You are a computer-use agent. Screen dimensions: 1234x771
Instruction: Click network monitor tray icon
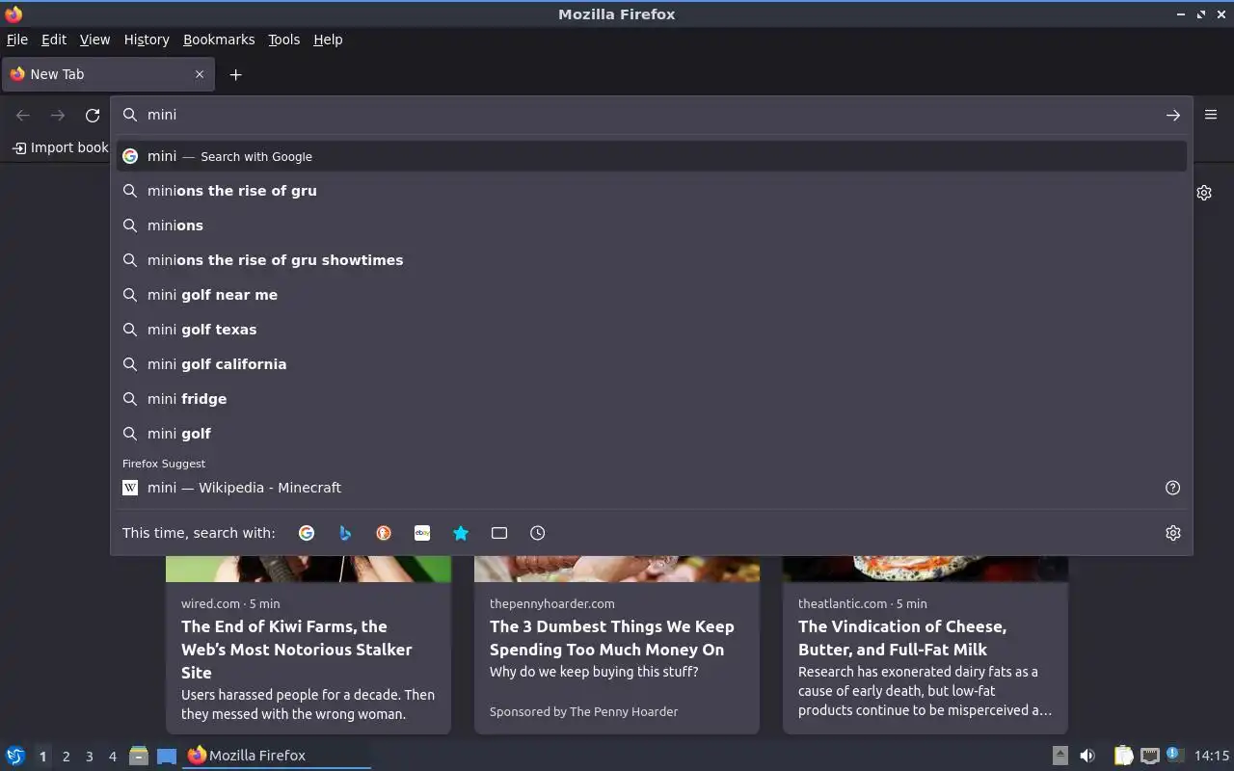[x=1149, y=756]
